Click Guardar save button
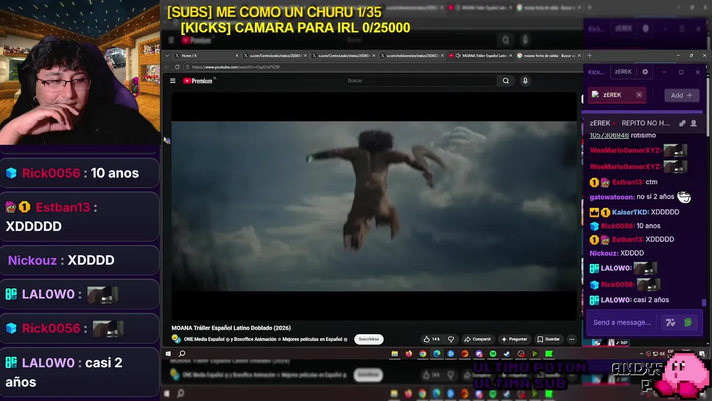This screenshot has height=401, width=712. click(x=548, y=339)
